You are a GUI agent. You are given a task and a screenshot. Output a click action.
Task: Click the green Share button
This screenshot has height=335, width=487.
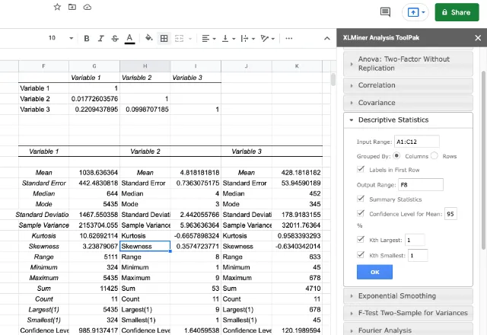457,12
